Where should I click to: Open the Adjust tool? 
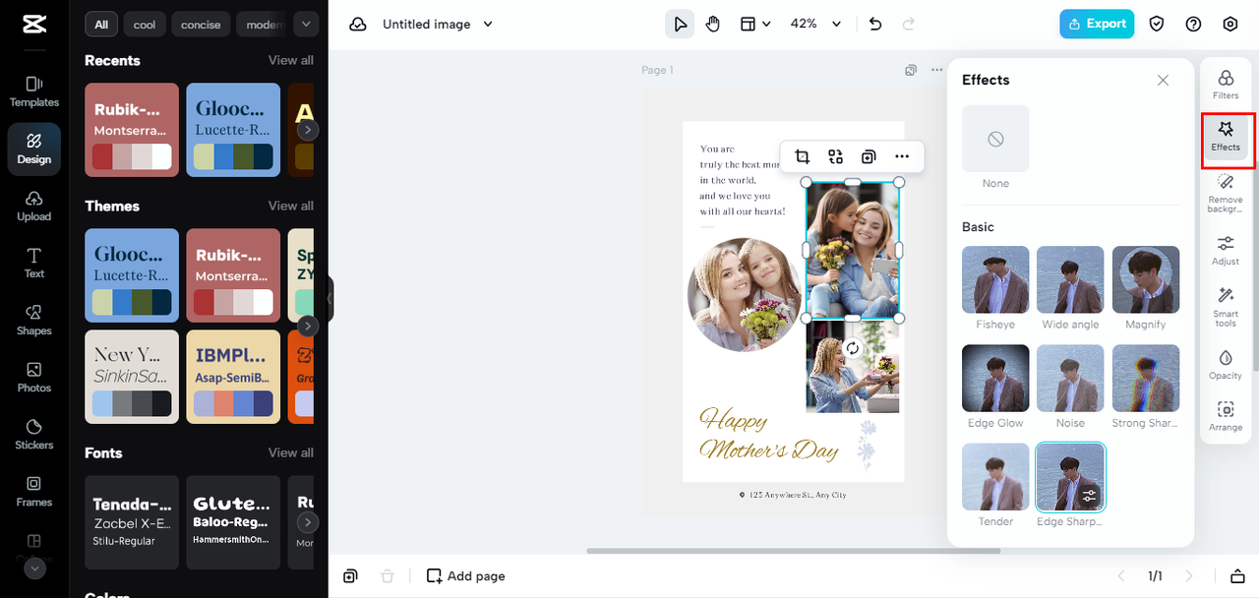(x=1226, y=250)
